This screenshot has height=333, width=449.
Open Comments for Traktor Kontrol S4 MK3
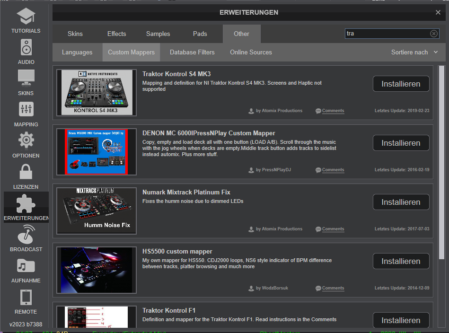[x=333, y=111]
